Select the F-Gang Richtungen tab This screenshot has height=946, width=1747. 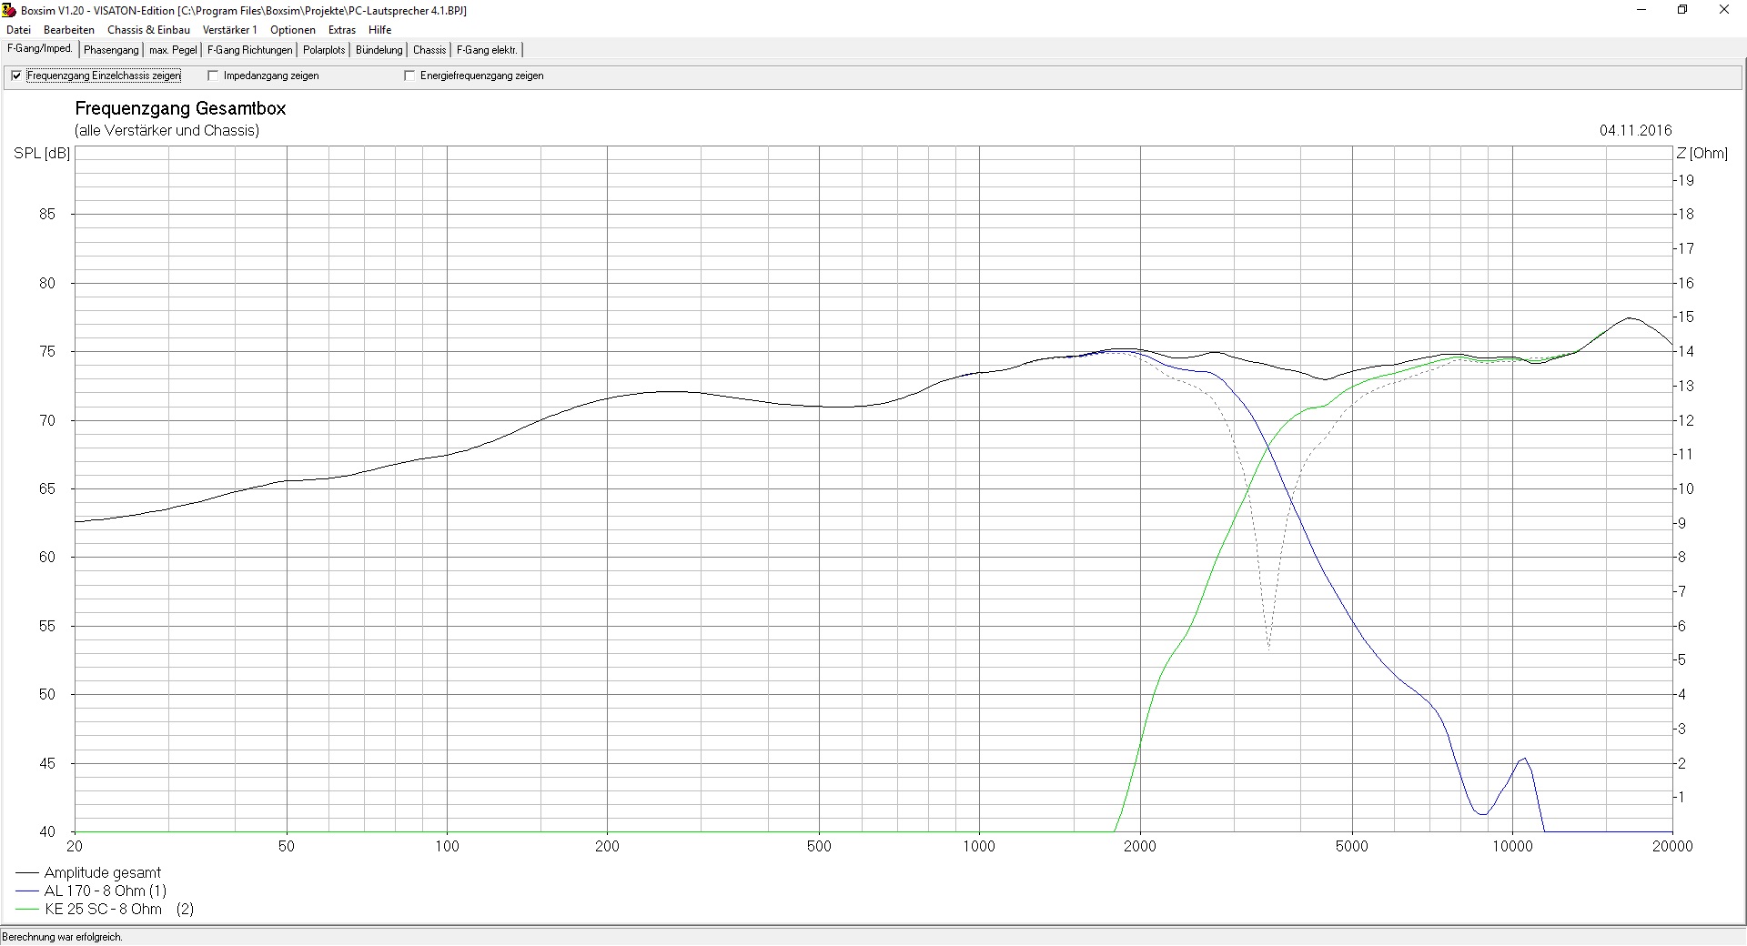(250, 50)
